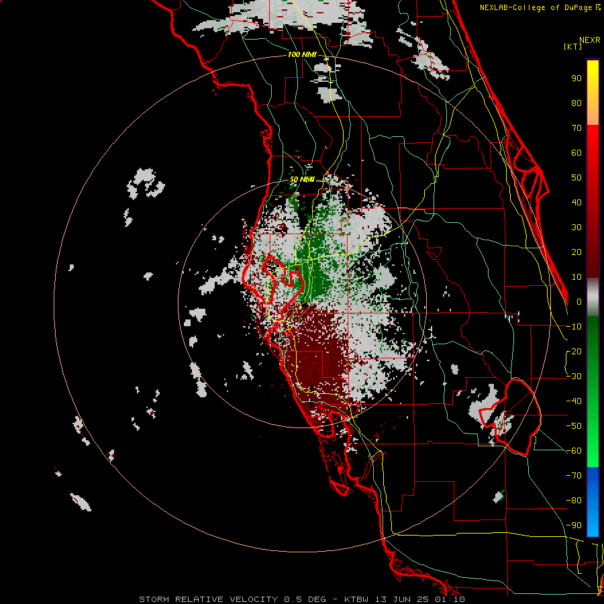Click the -90 value on velocity scale
The width and height of the screenshot is (604, 604).
574,525
